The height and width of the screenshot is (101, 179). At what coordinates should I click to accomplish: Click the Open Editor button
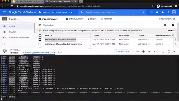pyautogui.click(x=122, y=51)
